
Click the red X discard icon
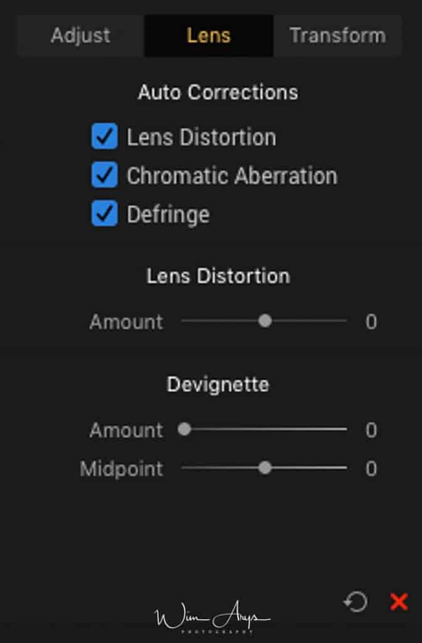(x=399, y=602)
